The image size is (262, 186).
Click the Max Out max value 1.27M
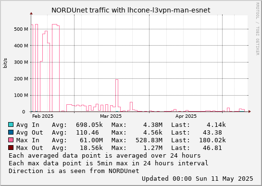152,148
